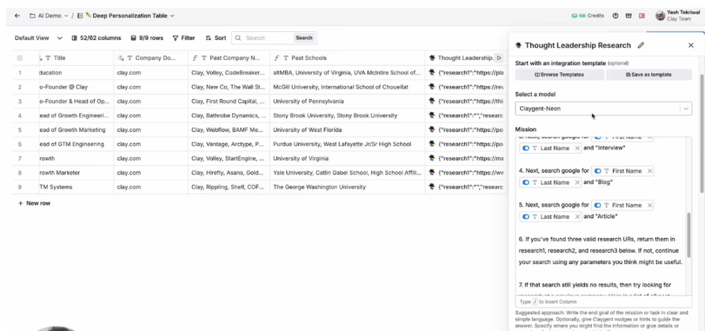705x331 pixels.
Task: Expand the Default View dropdown
Action: tap(59, 38)
